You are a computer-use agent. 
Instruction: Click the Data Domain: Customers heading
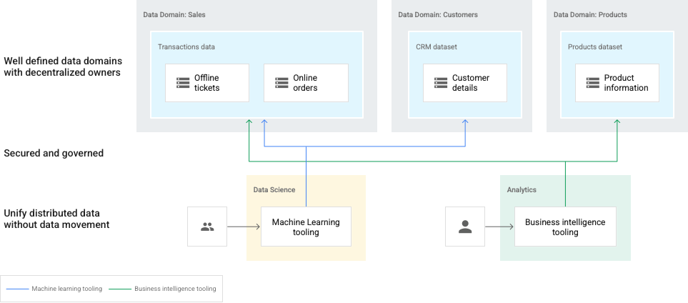pyautogui.click(x=437, y=14)
